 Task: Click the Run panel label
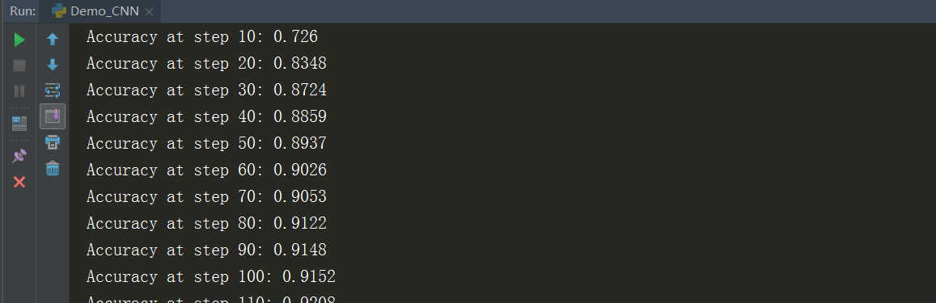23,11
